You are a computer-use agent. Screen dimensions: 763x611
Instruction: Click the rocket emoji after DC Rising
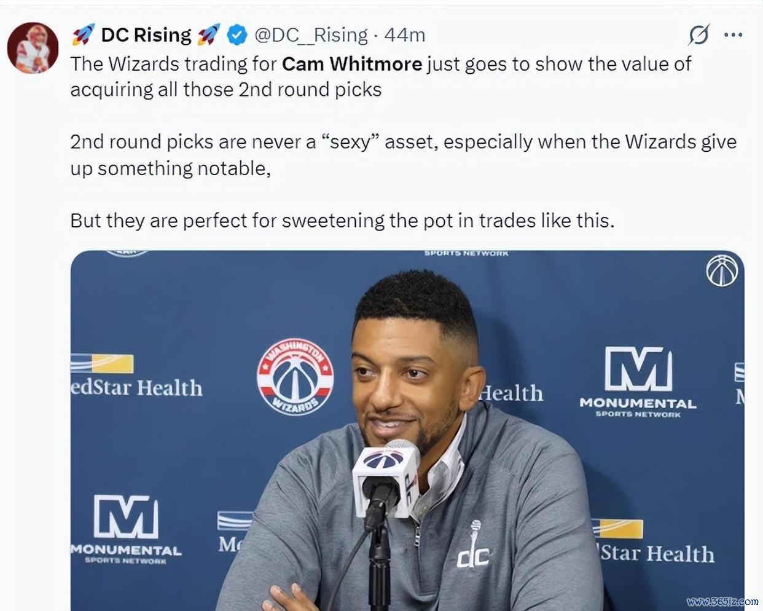tap(209, 35)
